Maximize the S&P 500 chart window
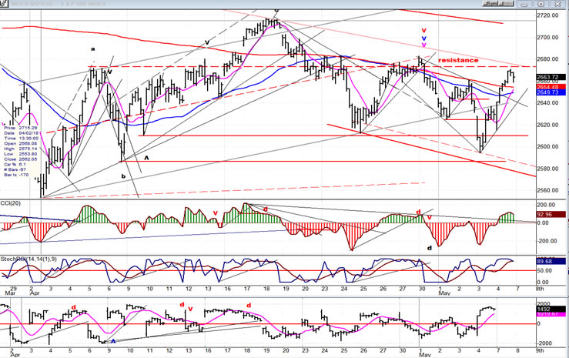The height and width of the screenshot is (358, 569). (541, 4)
